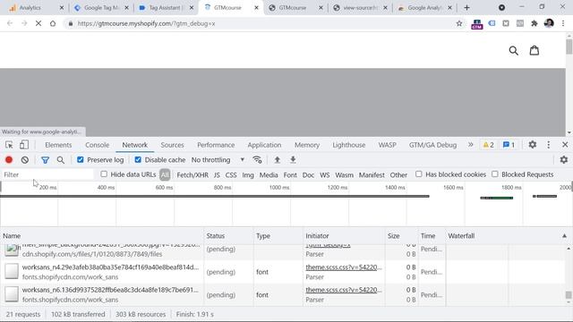573x322 pixels.
Task: Go to the home page
Action: 53,23
